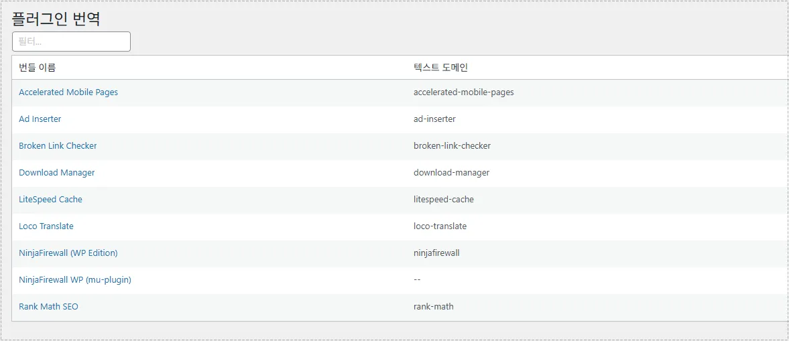Select the Broken Link Checker link
The width and height of the screenshot is (789, 341).
pos(58,146)
